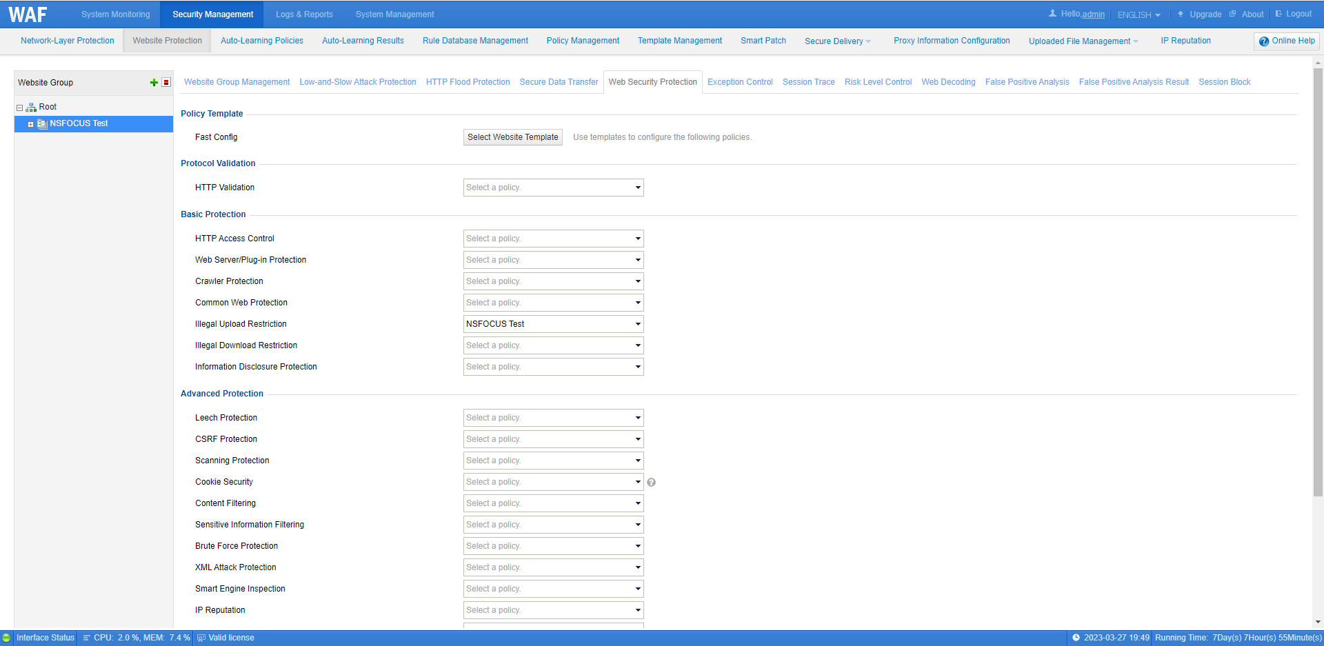Click the Select Website Template button
Screen dimensions: 1324x646
click(x=512, y=137)
